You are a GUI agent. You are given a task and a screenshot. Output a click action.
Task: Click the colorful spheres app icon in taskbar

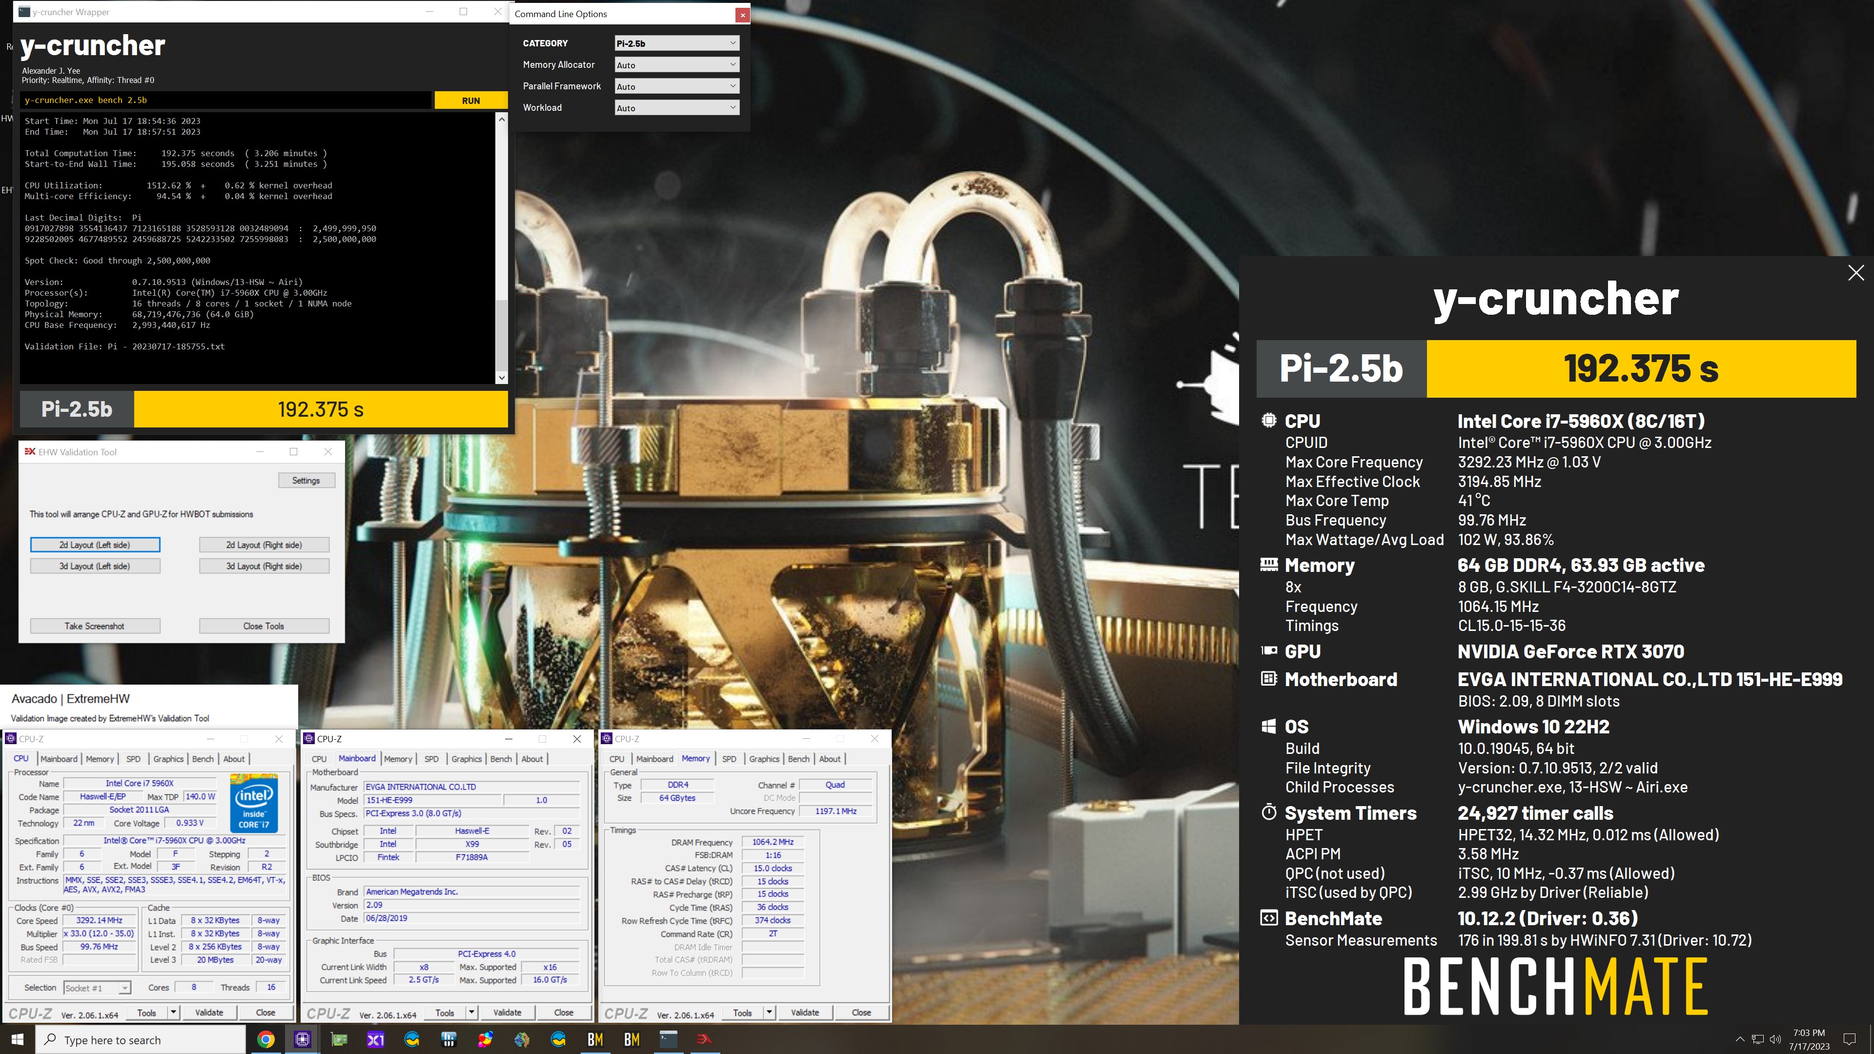[485, 1039]
